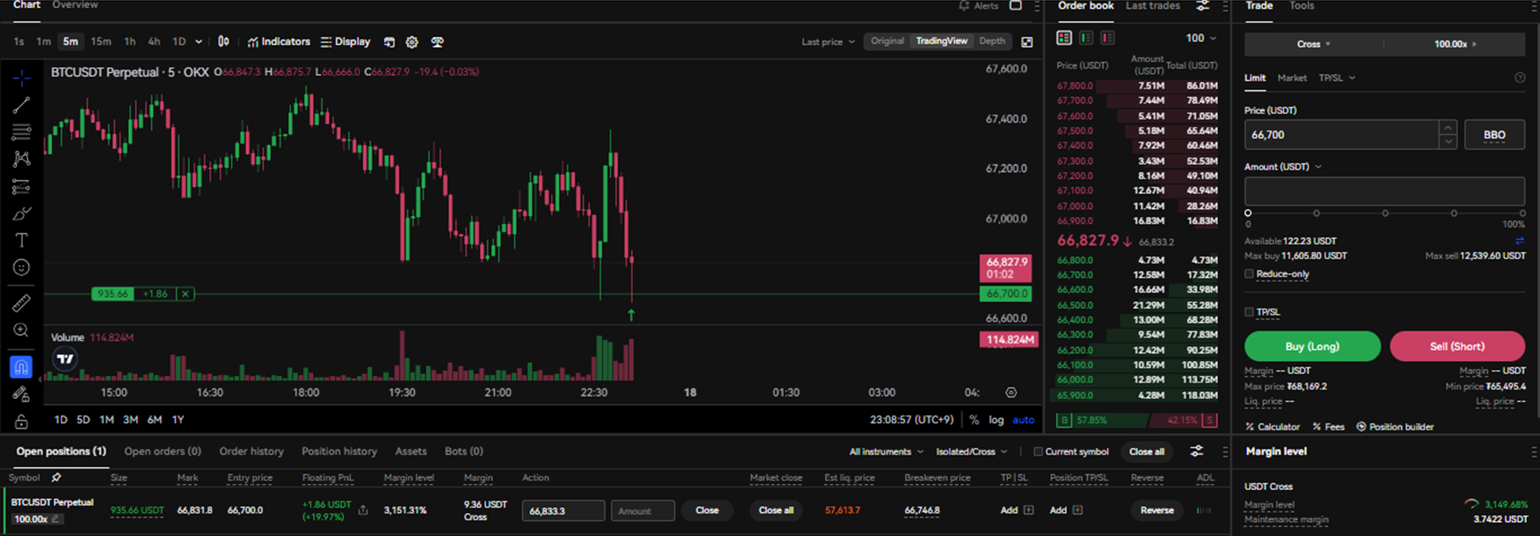The height and width of the screenshot is (536, 1540).
Task: Show bids-only order book view
Action: click(1085, 37)
